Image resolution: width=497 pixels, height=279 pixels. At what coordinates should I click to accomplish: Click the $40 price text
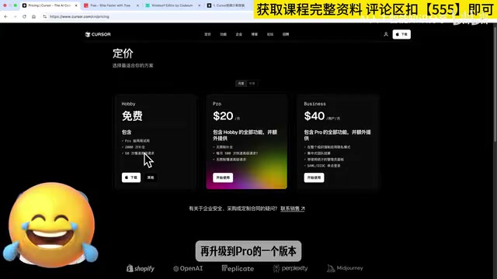[314, 115]
